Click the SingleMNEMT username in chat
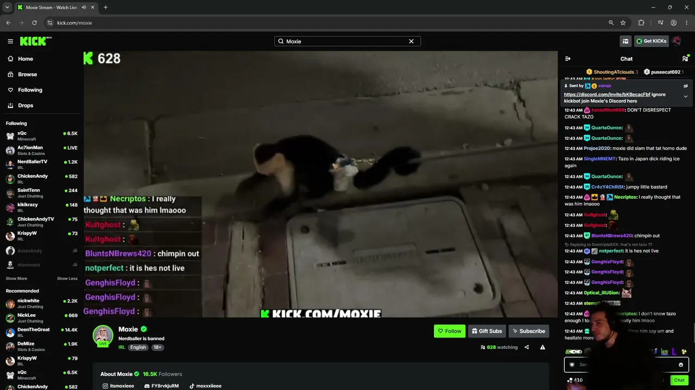This screenshot has height=390, width=695. point(599,159)
